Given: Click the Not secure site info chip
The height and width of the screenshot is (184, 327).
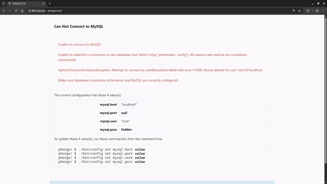Looking at the screenshot, I should pyautogui.click(x=37, y=11).
